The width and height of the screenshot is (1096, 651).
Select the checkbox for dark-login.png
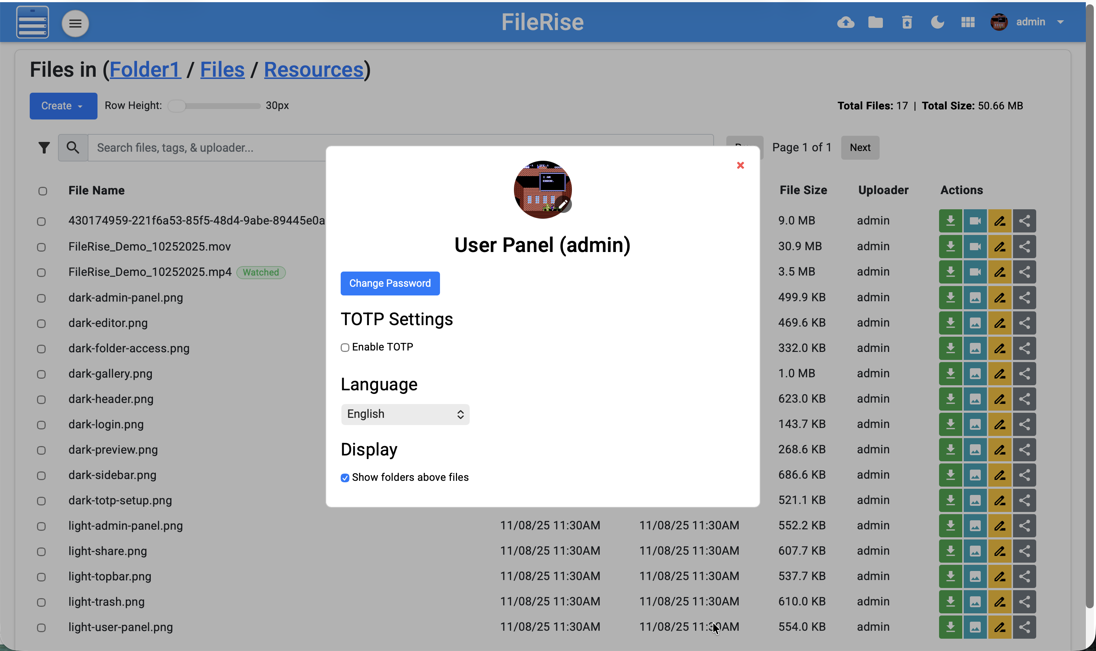(41, 425)
